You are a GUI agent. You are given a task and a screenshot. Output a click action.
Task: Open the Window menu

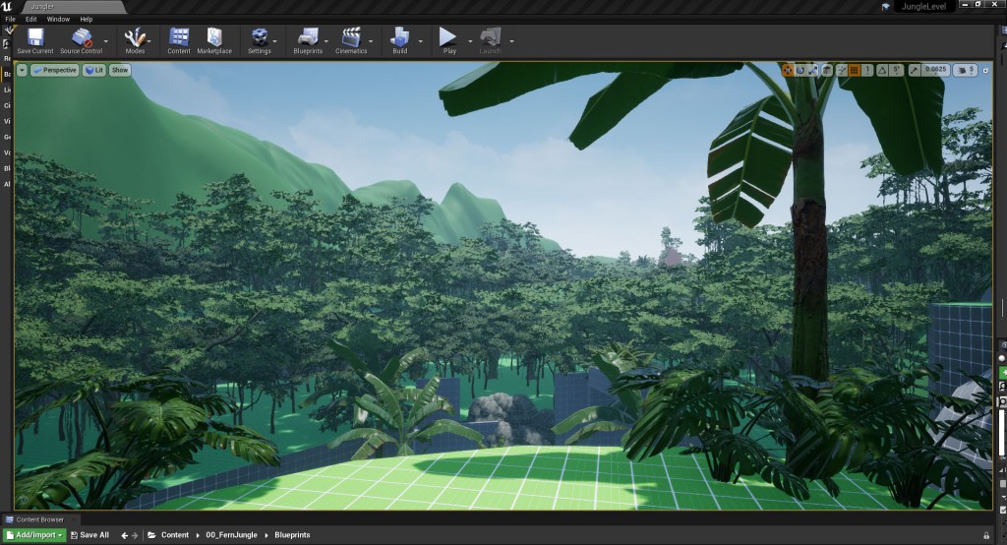(58, 19)
